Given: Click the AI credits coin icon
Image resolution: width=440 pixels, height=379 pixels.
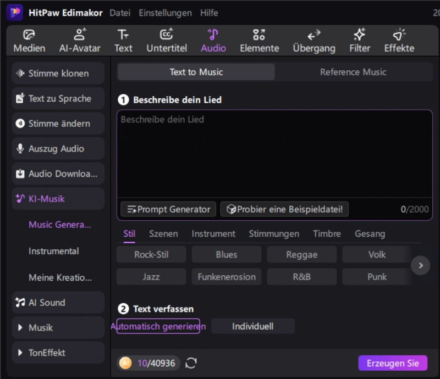Looking at the screenshot, I should point(125,363).
